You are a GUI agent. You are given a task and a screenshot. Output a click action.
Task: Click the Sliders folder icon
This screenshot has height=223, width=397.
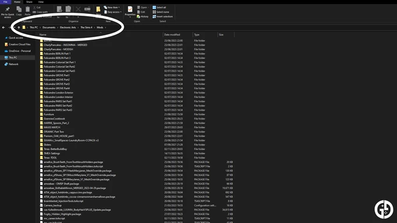41,145
